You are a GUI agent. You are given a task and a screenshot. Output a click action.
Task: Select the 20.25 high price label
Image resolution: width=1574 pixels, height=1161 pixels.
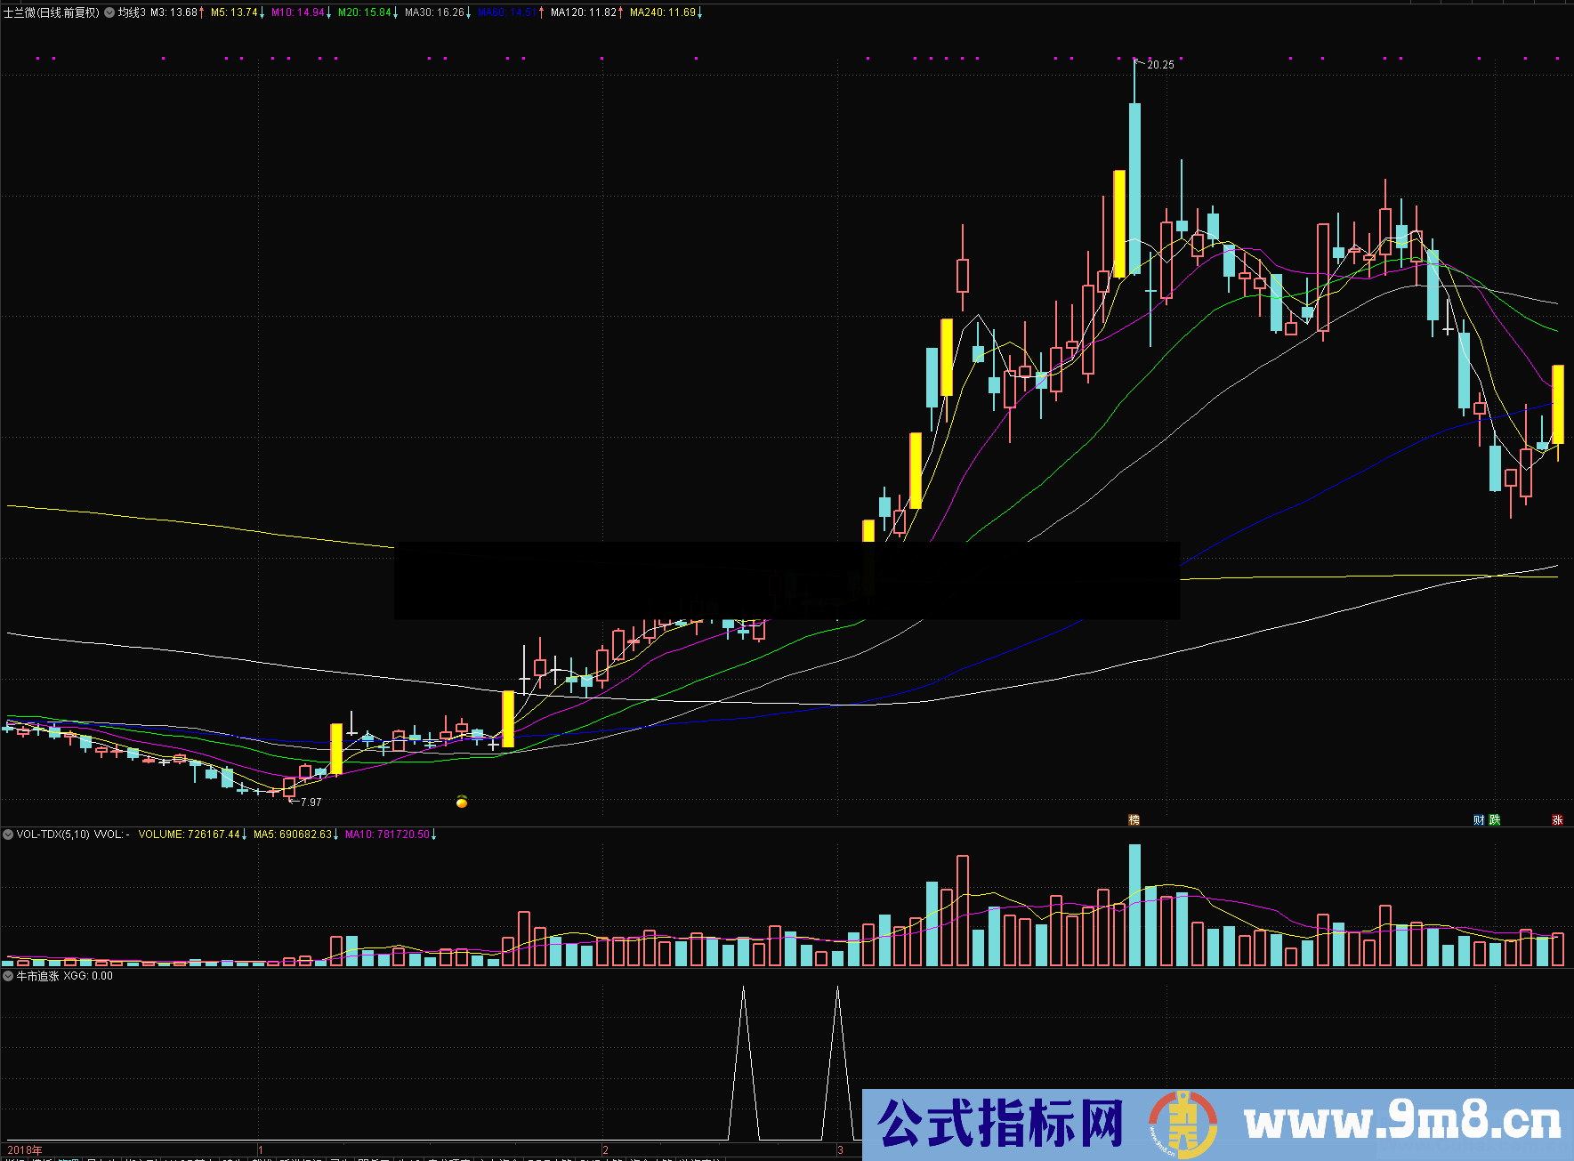point(1160,65)
